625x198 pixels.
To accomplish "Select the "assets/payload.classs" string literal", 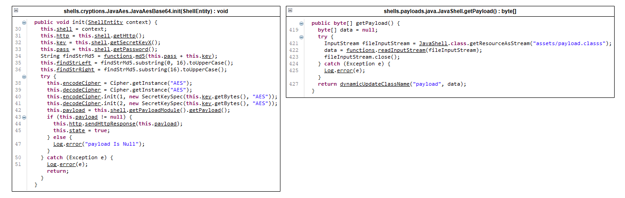I will tap(570, 43).
